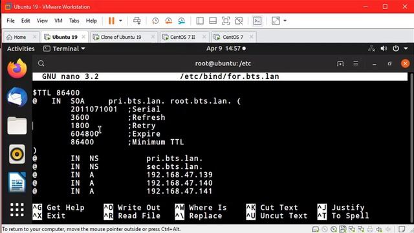414x233 pixels.
Task: Open Files from the dock
Action: pyautogui.click(x=17, y=126)
